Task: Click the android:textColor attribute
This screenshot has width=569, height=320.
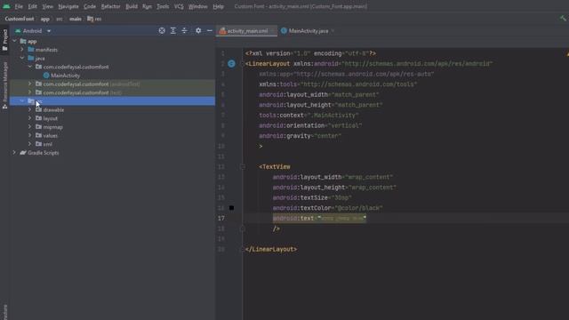Action: [328, 208]
